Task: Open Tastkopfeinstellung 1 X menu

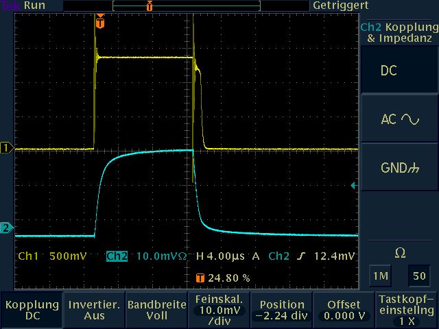Action: 407,310
